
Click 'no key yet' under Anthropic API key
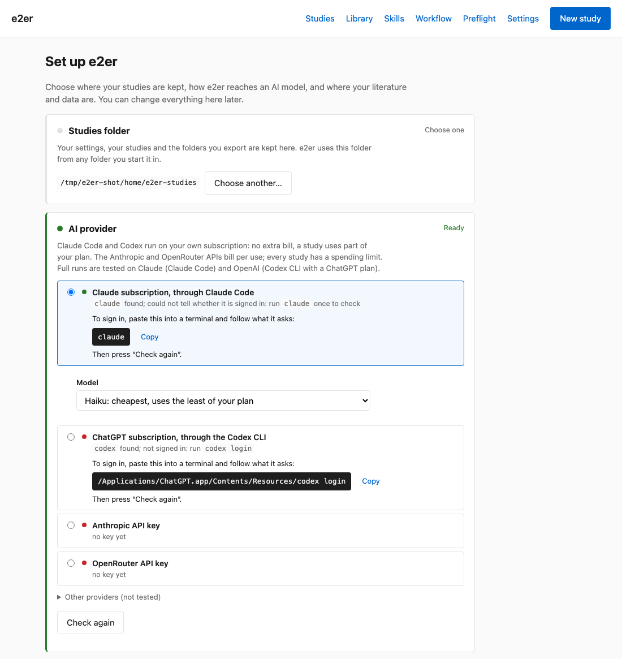(109, 537)
